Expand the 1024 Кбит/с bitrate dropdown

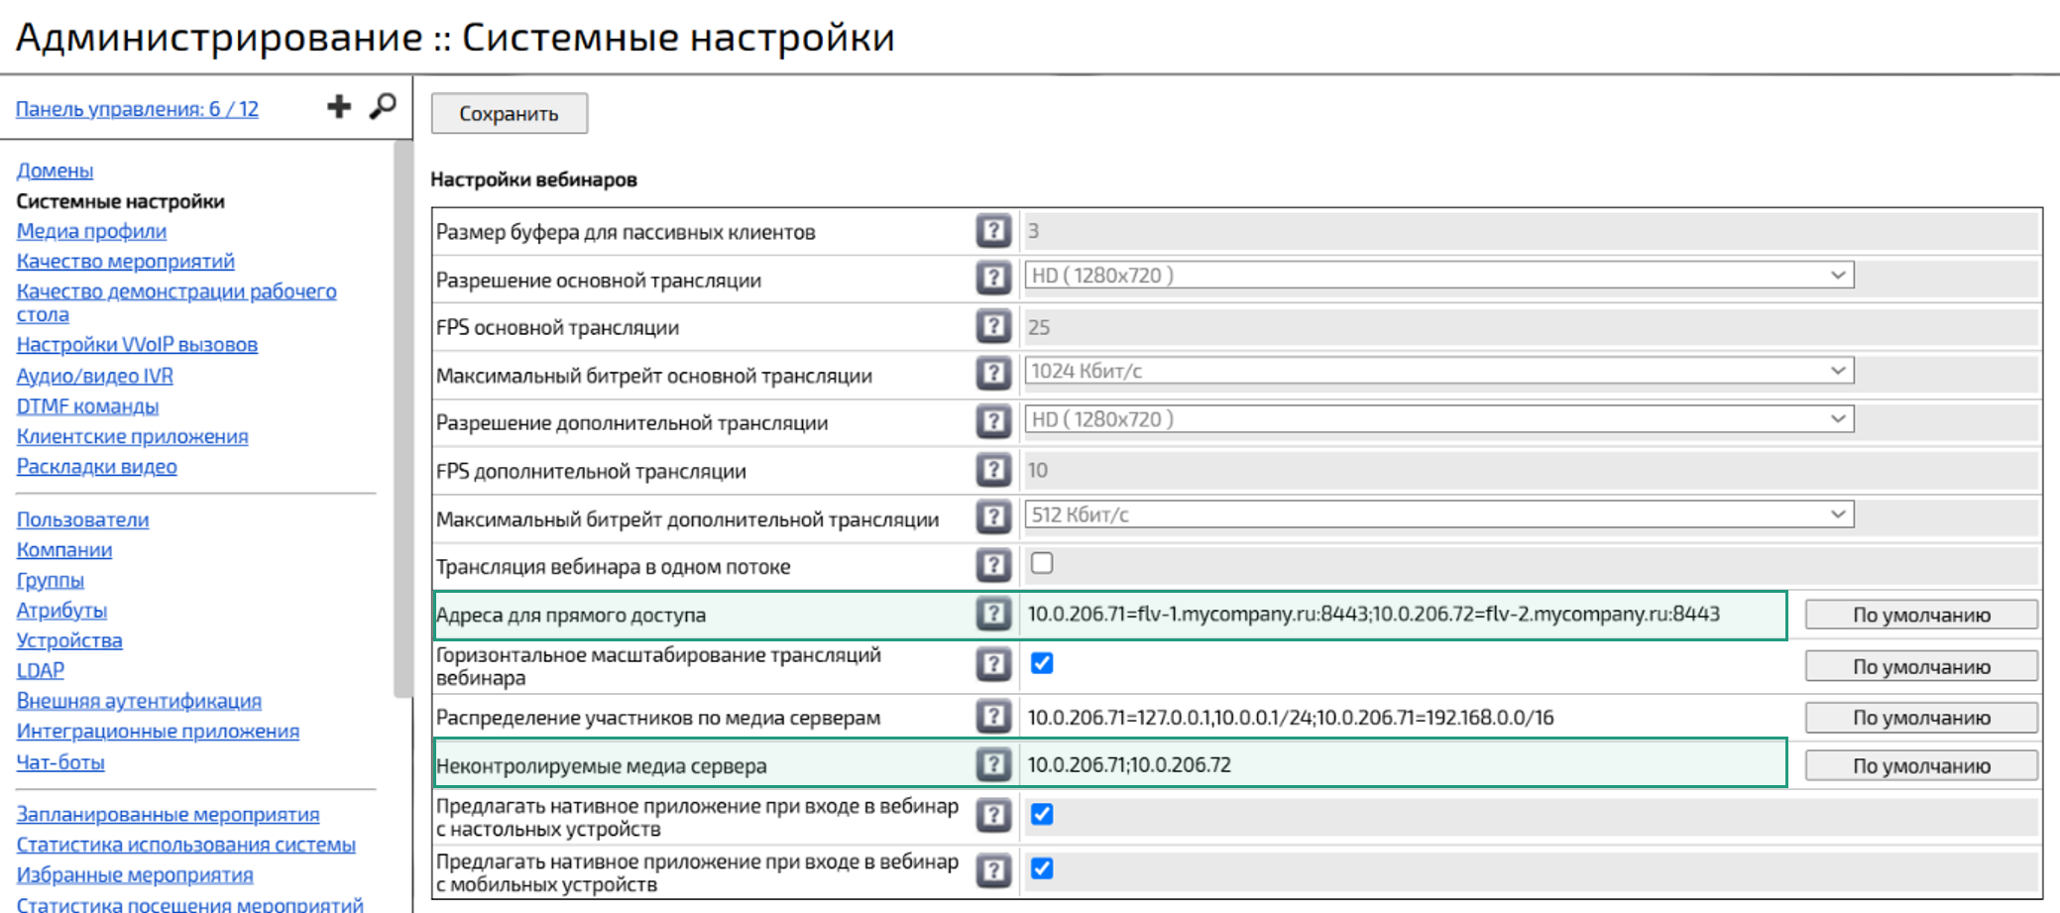[1438, 372]
